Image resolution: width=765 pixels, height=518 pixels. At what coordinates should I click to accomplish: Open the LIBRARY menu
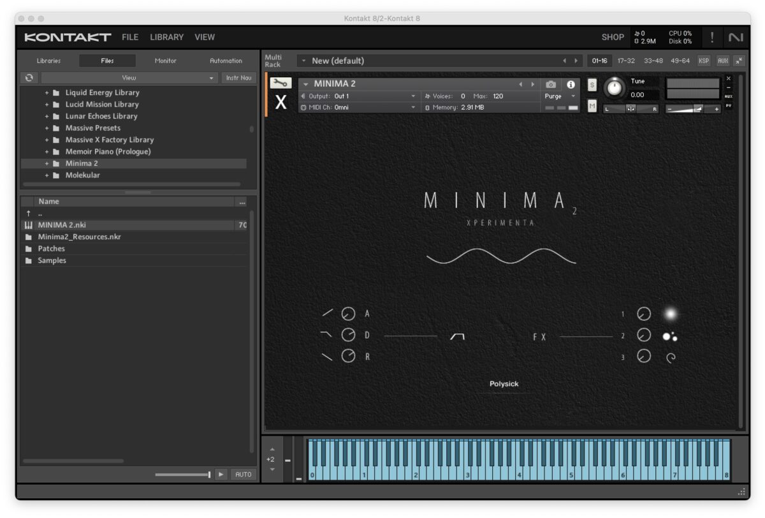click(166, 37)
